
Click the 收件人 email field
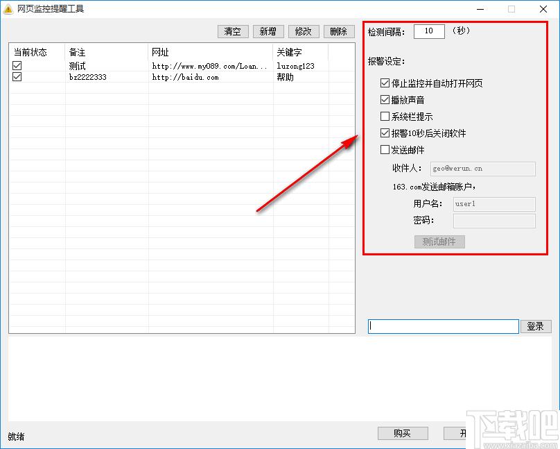pos(483,169)
